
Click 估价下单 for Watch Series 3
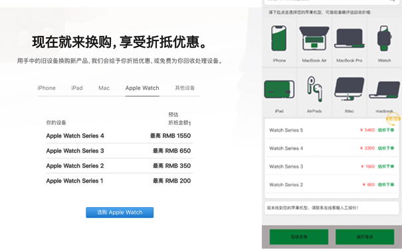pyautogui.click(x=386, y=166)
